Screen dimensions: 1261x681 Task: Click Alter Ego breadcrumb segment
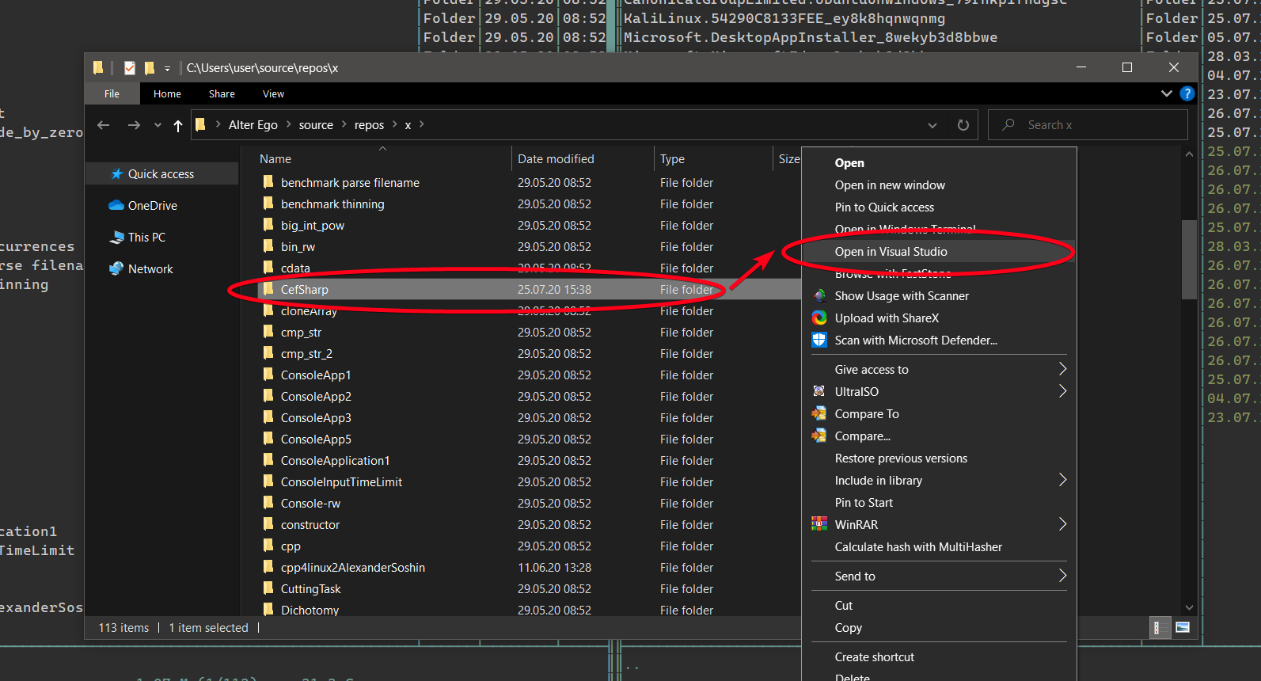253,125
